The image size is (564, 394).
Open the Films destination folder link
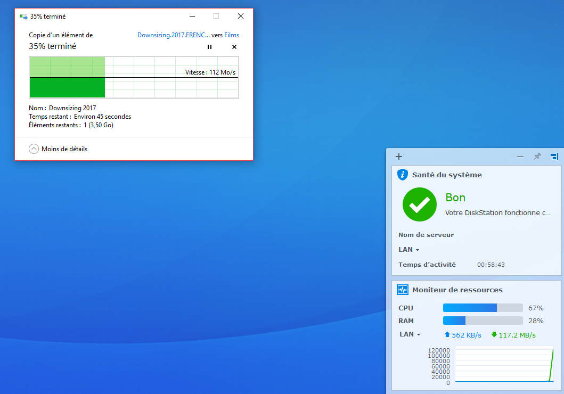pos(232,35)
